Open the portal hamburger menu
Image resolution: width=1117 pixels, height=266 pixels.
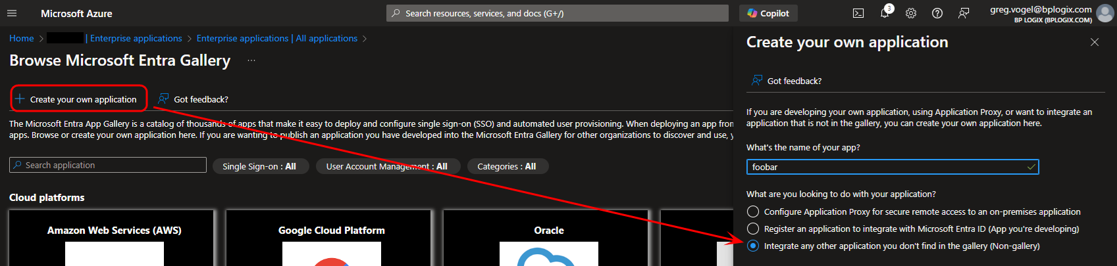click(12, 13)
